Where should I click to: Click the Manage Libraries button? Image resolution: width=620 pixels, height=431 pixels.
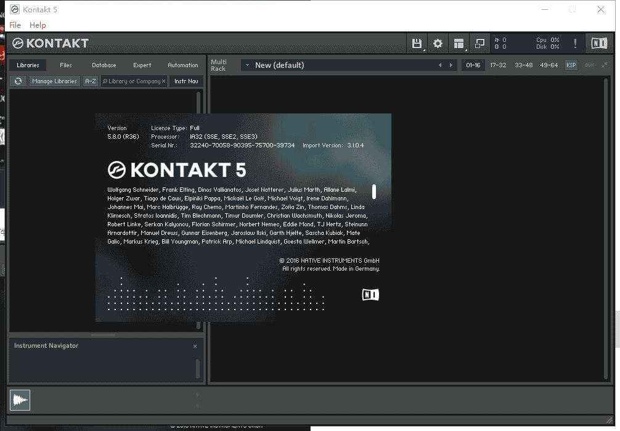[x=54, y=81]
